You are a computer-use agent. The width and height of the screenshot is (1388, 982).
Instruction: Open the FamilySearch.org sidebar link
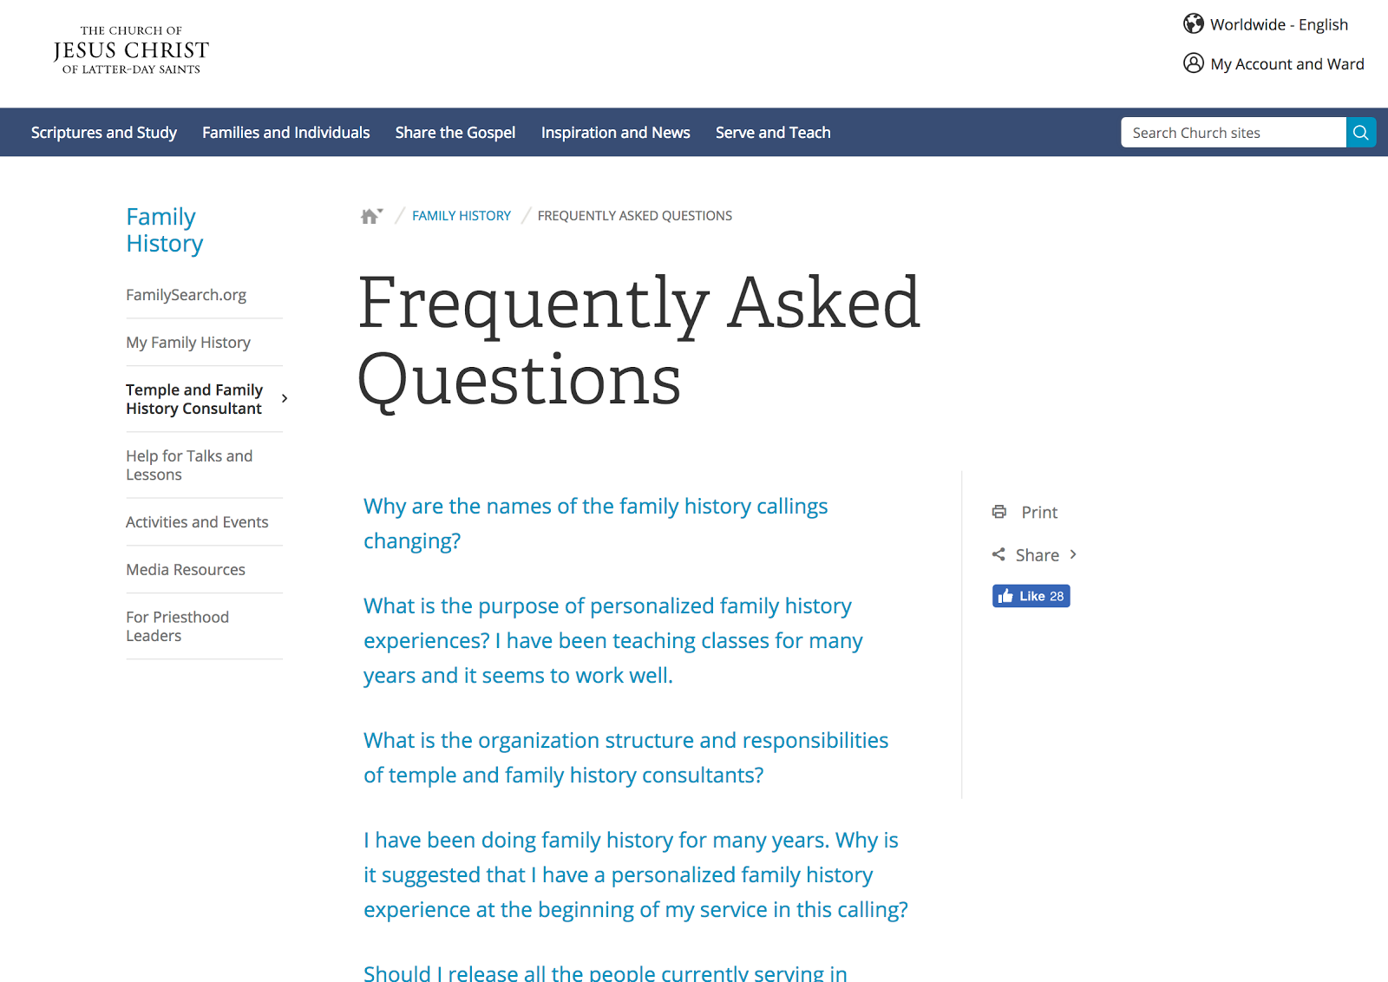186,295
